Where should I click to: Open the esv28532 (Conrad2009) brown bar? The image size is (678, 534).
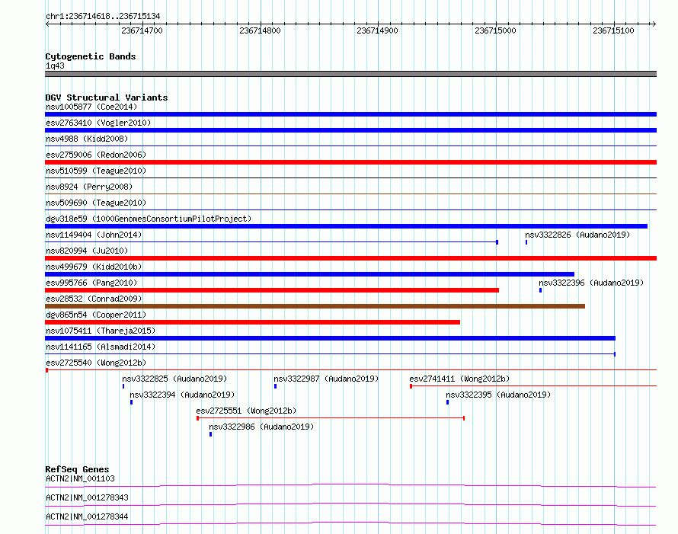coord(315,306)
